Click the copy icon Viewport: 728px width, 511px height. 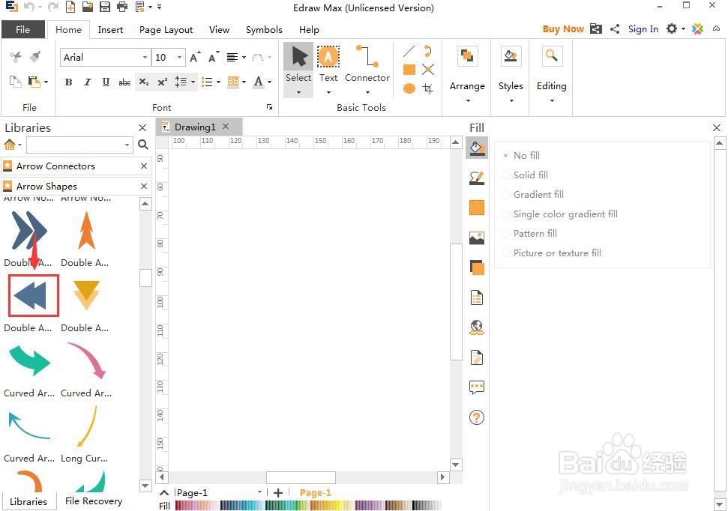pyautogui.click(x=15, y=82)
